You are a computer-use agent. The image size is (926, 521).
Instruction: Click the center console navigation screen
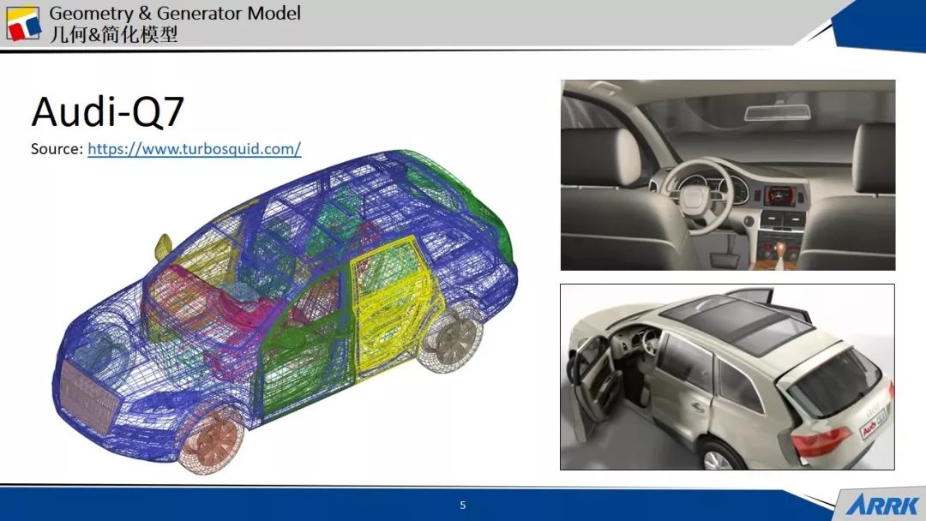[x=779, y=197]
